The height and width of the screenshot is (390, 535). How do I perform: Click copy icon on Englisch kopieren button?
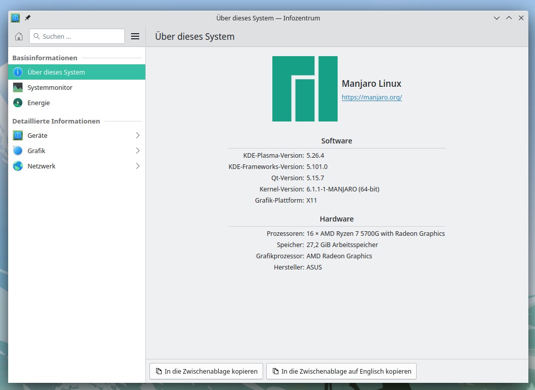pos(275,371)
